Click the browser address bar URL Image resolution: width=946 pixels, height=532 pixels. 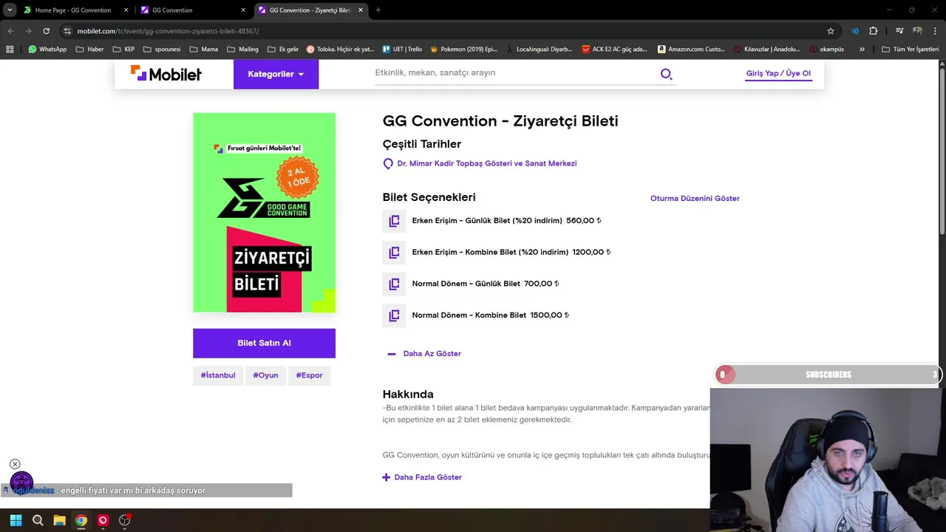pos(168,31)
